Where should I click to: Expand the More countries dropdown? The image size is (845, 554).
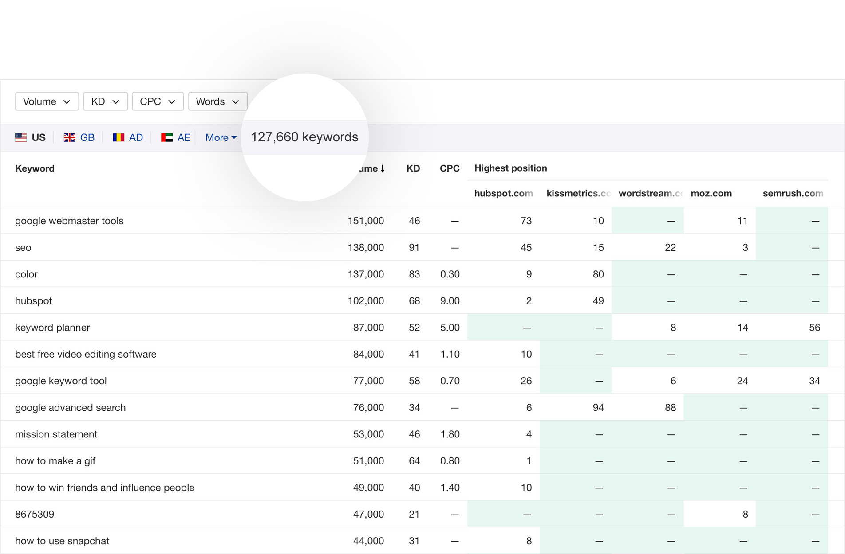tap(221, 137)
